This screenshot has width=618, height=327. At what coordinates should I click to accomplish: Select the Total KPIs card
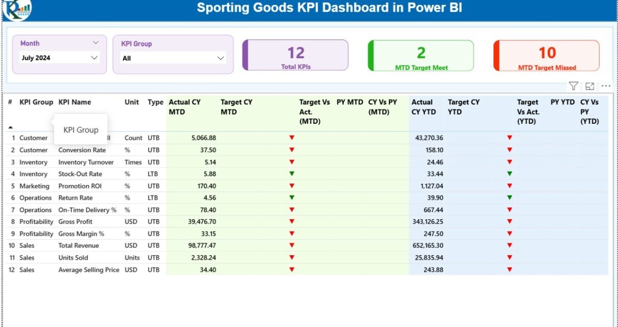296,55
